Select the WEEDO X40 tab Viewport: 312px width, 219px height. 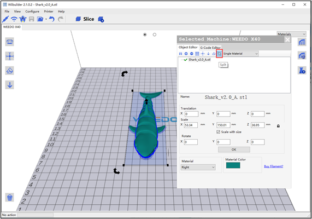click(12, 27)
